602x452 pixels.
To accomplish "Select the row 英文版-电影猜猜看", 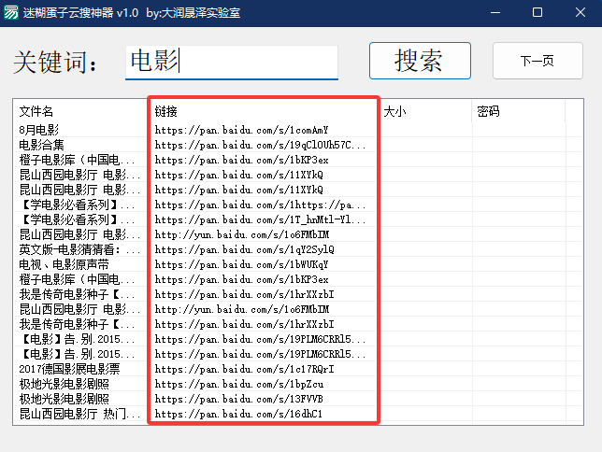I will (x=297, y=249).
